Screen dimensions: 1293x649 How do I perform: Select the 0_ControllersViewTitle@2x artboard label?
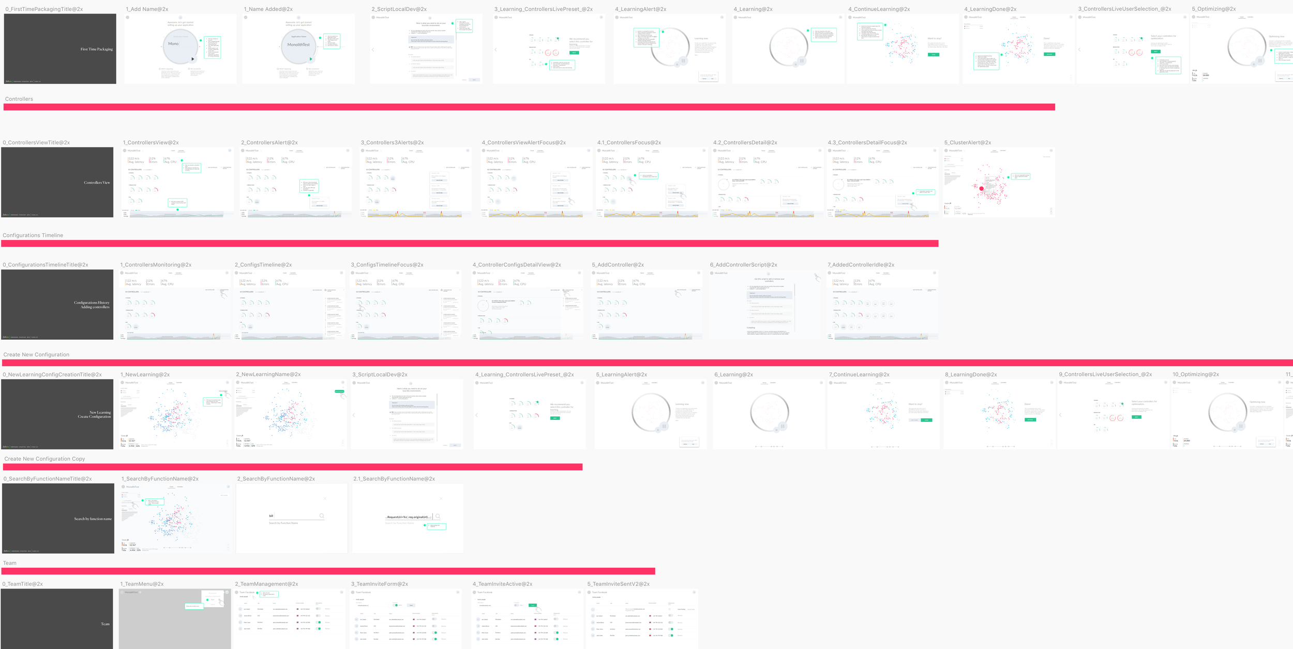(x=36, y=143)
